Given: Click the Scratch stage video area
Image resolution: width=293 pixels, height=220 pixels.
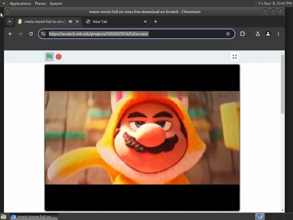Looking at the screenshot, I should [142, 138].
